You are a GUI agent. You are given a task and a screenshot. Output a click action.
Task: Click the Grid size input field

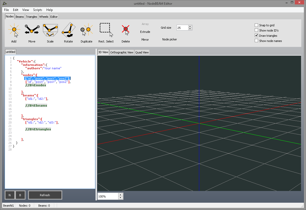click(182, 28)
